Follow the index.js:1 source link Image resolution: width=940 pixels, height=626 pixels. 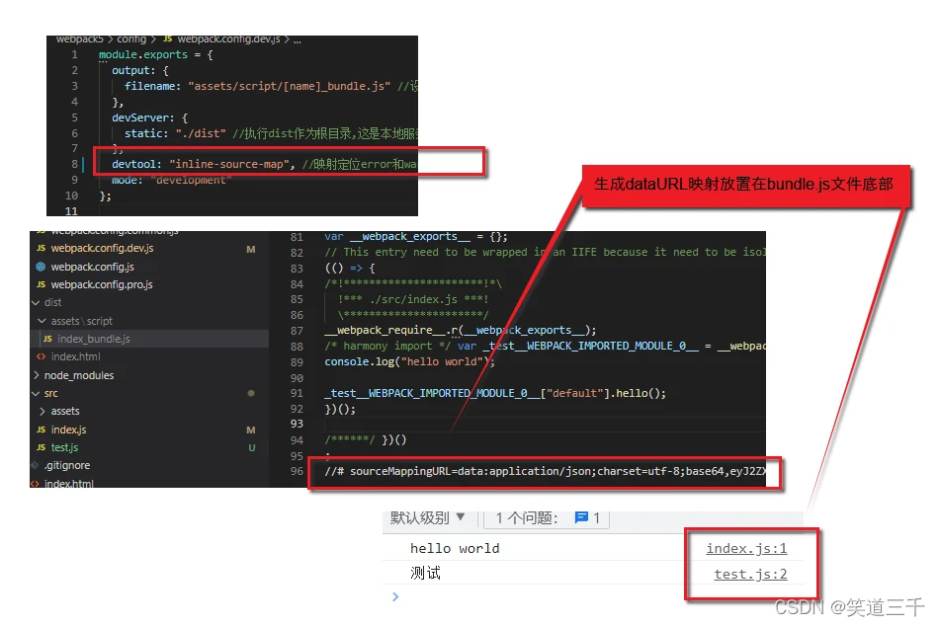click(746, 548)
